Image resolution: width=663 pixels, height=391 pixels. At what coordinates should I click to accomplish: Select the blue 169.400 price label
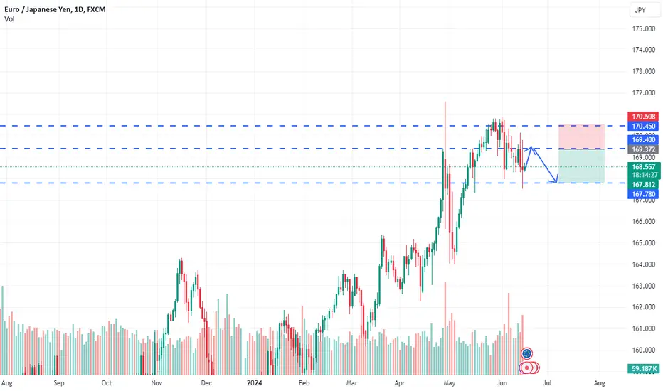tap(643, 139)
